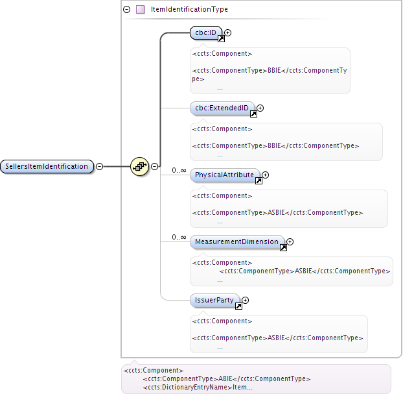This screenshot has width=403, height=396.
Task: Expand the MeasurementDimension element
Action: pyautogui.click(x=290, y=241)
